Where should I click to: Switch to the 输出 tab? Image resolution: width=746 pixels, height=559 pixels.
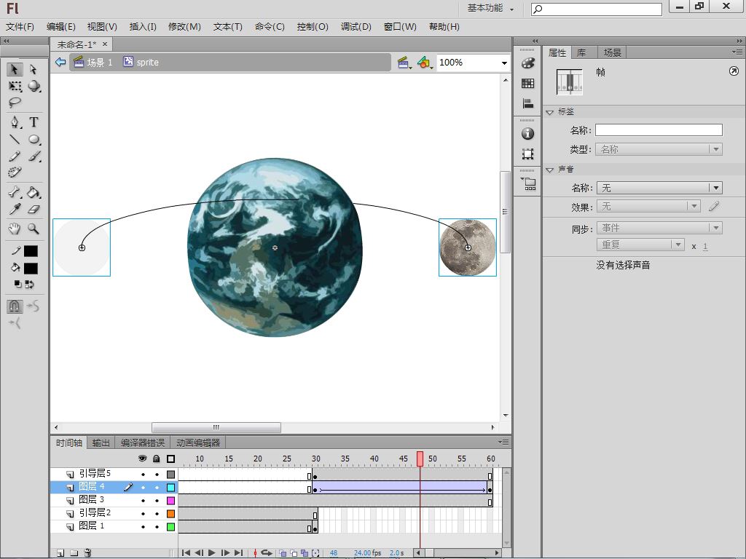click(x=101, y=443)
